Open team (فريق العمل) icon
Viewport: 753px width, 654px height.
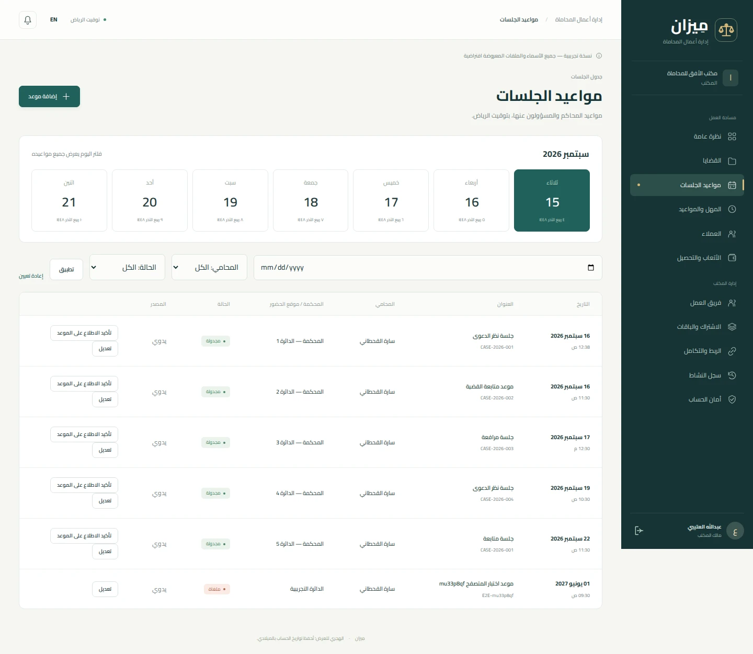click(732, 303)
